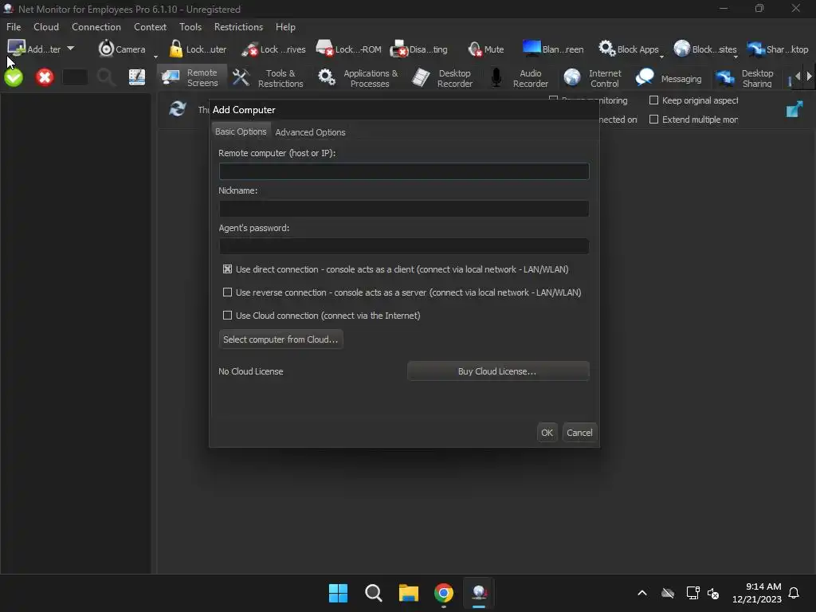Enable Use Cloud connection checkbox
This screenshot has height=612, width=816.
[x=227, y=316]
